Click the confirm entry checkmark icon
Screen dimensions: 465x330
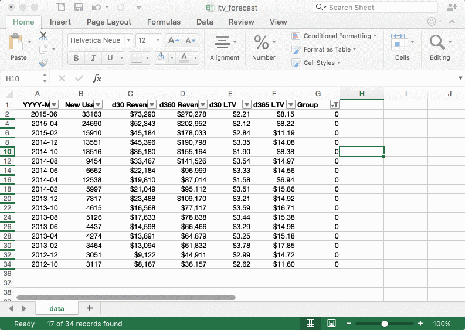tap(79, 79)
